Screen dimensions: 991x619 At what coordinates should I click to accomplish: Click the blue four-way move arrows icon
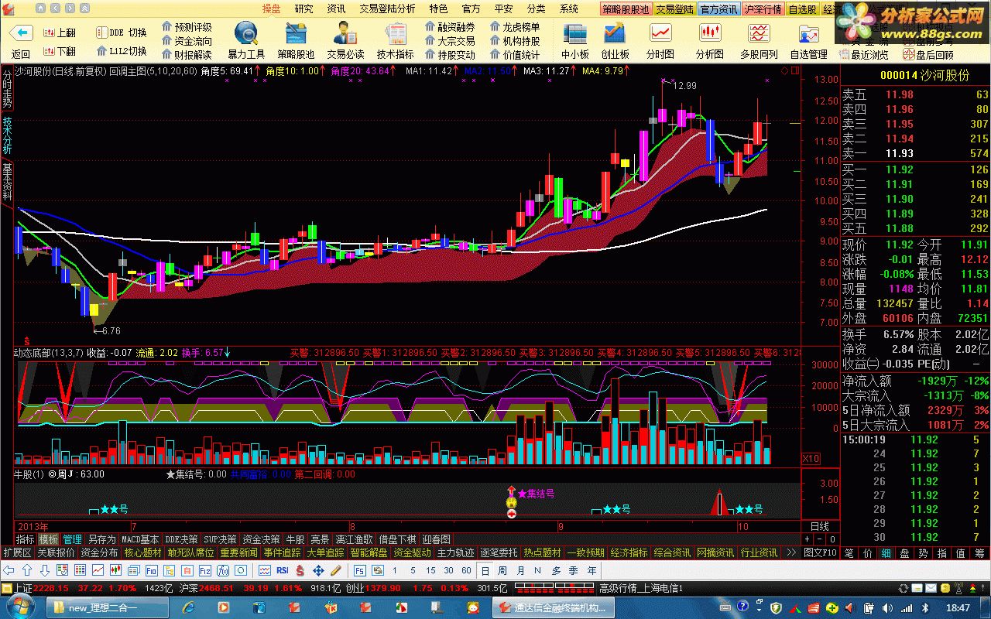(317, 570)
